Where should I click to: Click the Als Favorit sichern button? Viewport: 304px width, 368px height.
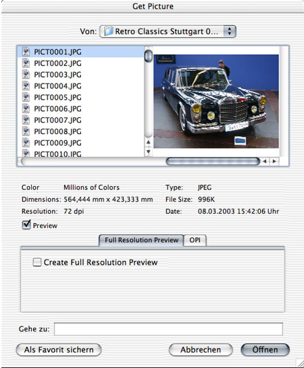(x=59, y=350)
